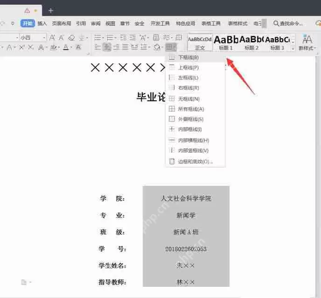Decrease paragraph indent
The height and width of the screenshot is (298, 321).
(123, 38)
